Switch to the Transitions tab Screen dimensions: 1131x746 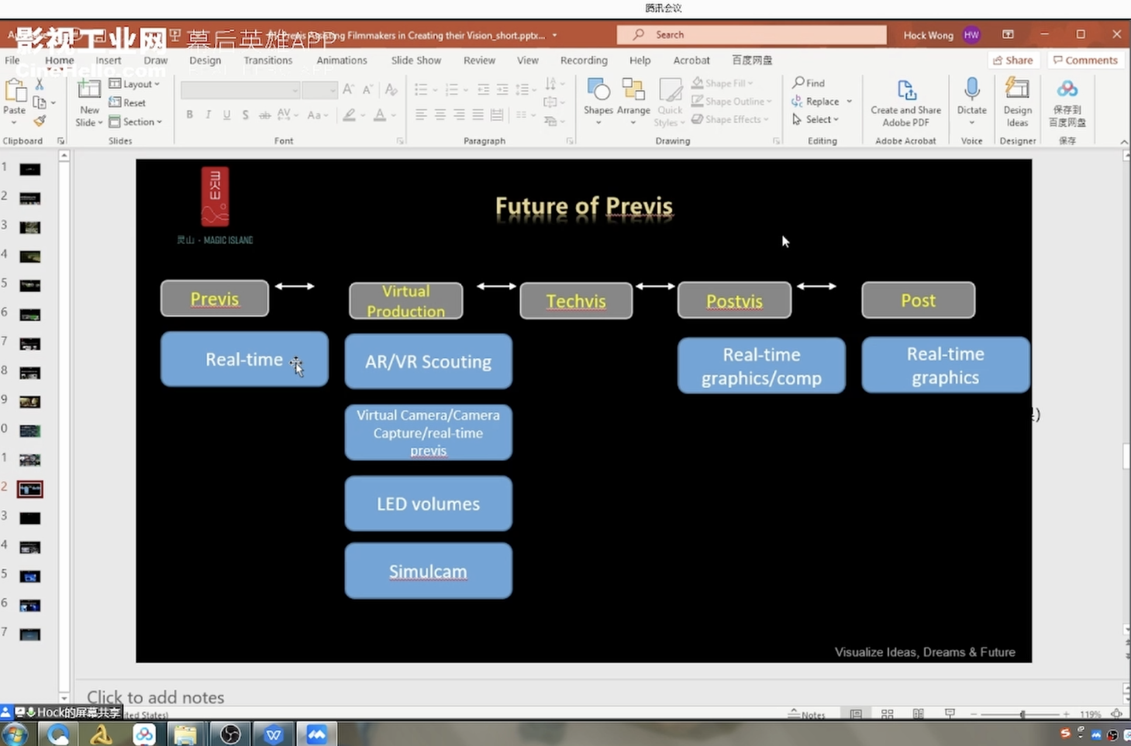point(268,60)
